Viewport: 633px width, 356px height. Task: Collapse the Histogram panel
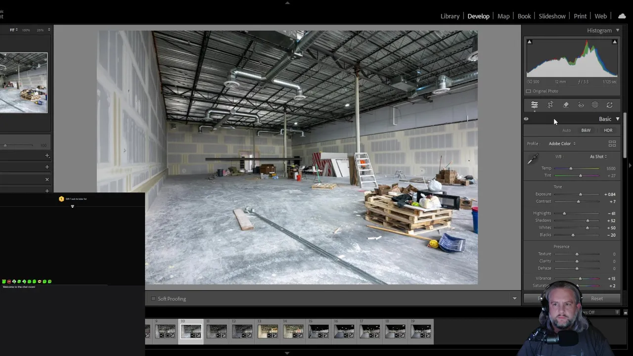(x=617, y=31)
